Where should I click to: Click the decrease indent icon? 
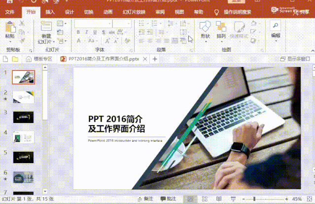pos(141,32)
